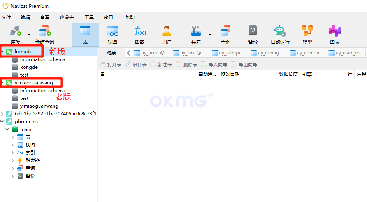The height and width of the screenshot is (202, 367).
Task: Click the Chart (图表) toolbar icon
Action: [335, 31]
